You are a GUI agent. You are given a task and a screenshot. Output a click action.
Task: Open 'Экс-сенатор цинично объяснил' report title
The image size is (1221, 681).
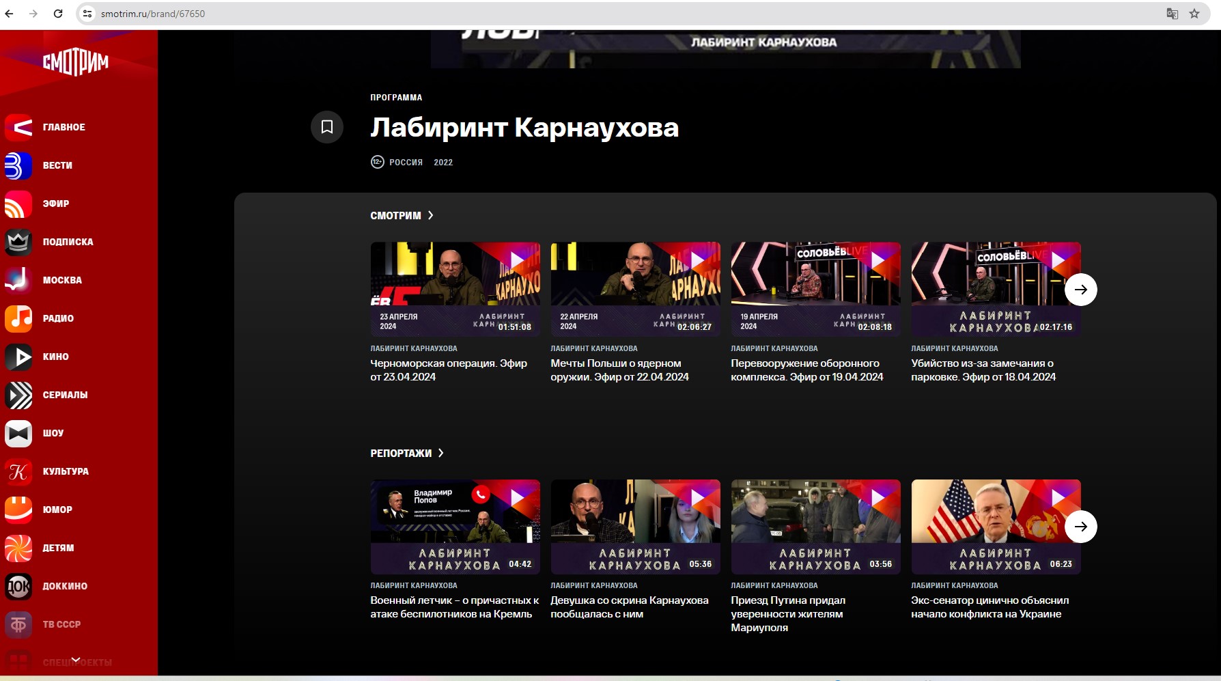pos(990,607)
